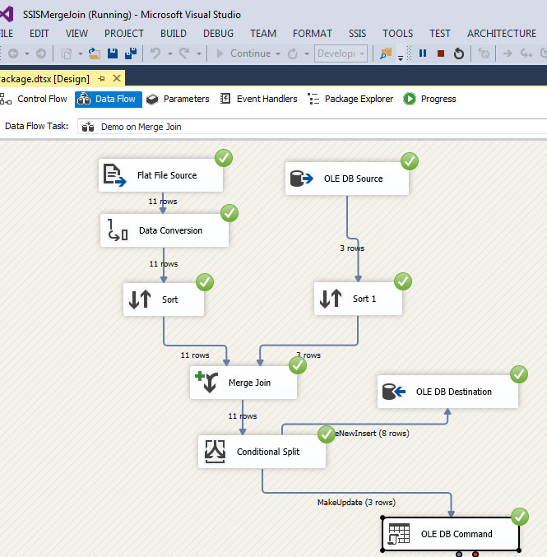Switch to the Parameters tab
The image size is (547, 557).
[178, 99]
